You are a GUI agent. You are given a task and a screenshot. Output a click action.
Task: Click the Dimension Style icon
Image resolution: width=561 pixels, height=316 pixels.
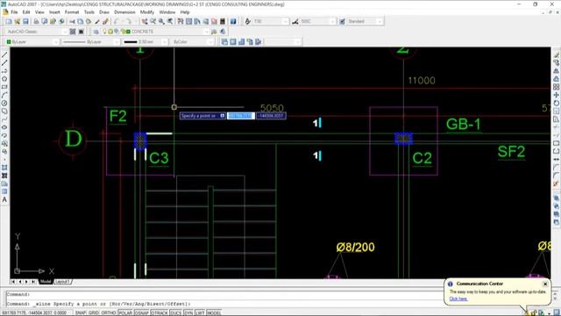(x=295, y=21)
